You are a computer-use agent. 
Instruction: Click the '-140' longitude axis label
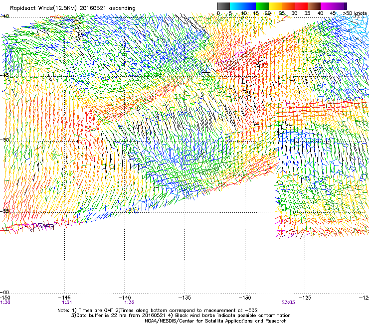point(125,298)
